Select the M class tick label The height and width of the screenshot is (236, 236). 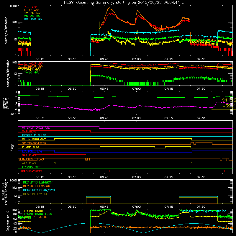pos(16,92)
